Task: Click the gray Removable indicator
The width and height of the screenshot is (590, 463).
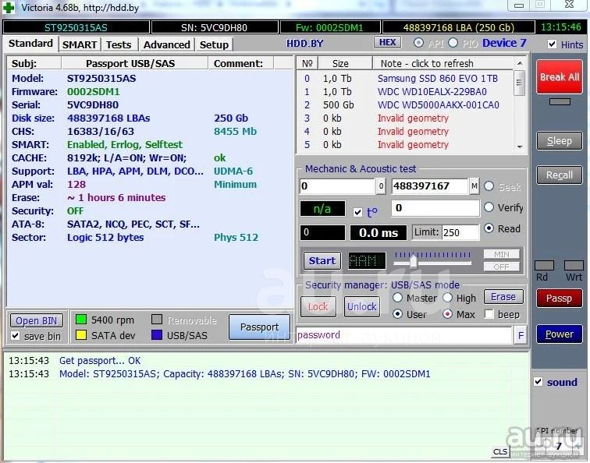Action: [x=157, y=320]
